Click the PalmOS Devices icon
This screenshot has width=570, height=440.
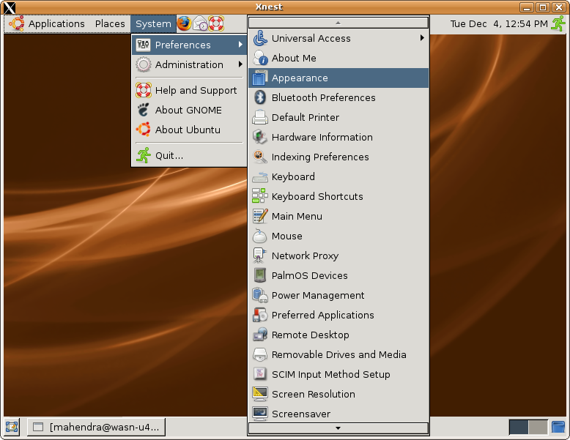click(x=260, y=275)
